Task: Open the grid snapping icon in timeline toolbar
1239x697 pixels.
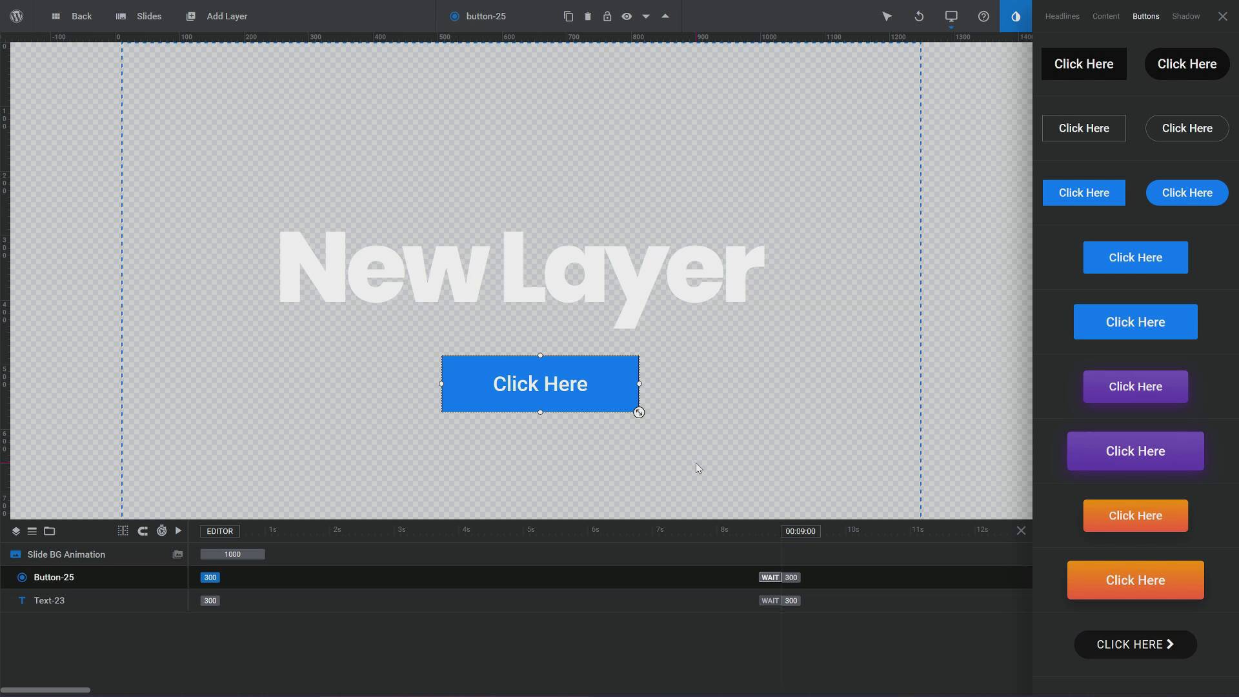Action: point(122,530)
